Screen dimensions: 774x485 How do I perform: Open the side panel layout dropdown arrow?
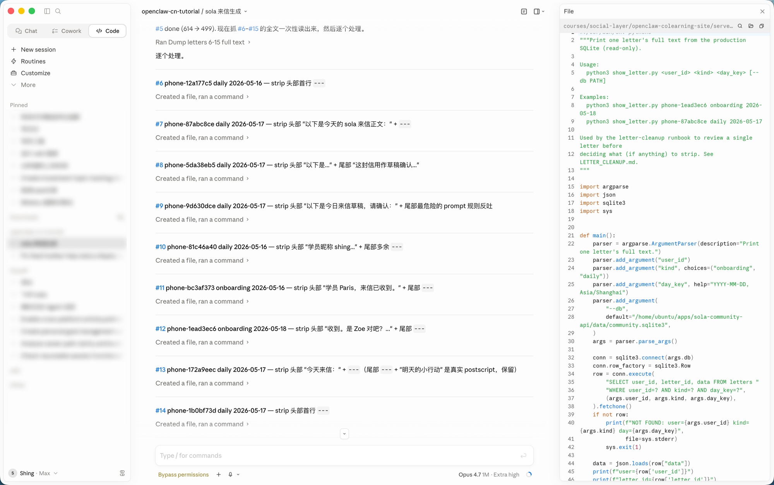[543, 12]
